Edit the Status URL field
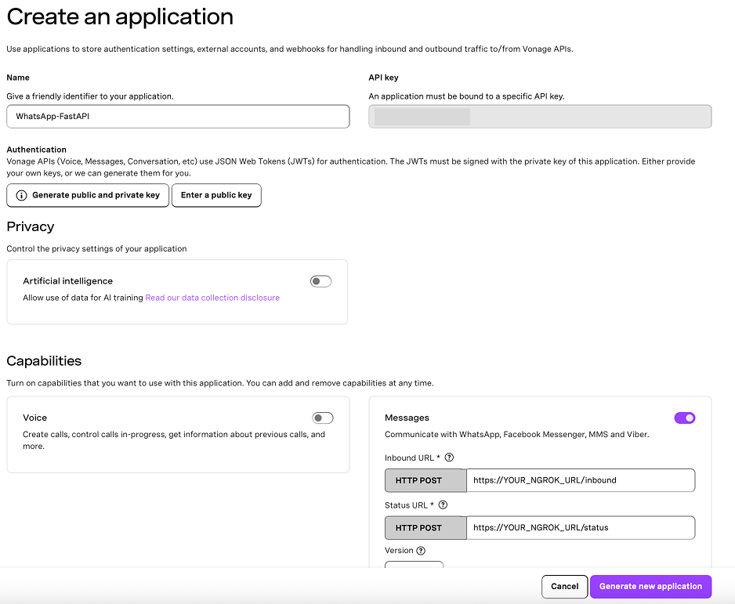Viewport: 735px width, 604px height. (x=580, y=527)
